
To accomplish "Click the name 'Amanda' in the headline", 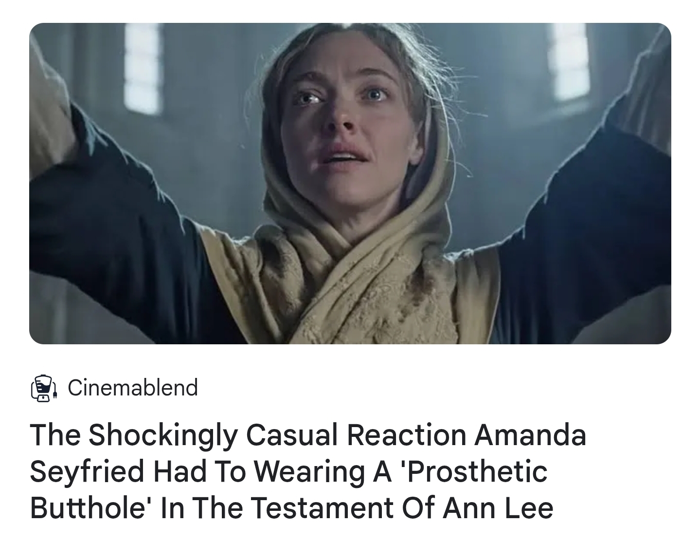I will 530,435.
